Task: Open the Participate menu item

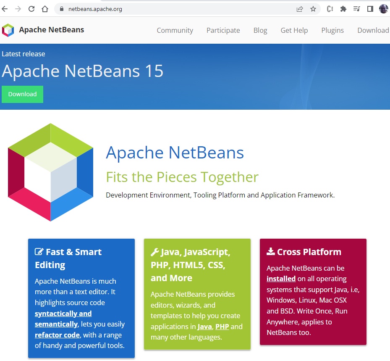Action: click(x=223, y=30)
